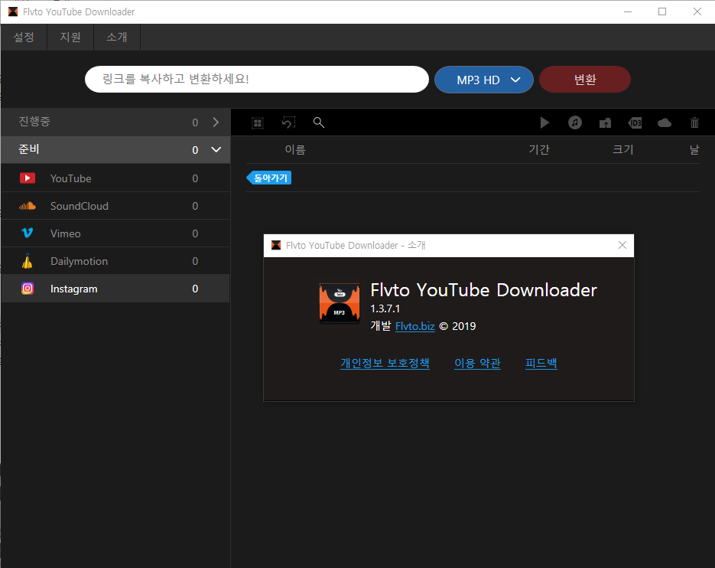Select Dailymotion in the sidebar
715x568 pixels.
point(115,261)
